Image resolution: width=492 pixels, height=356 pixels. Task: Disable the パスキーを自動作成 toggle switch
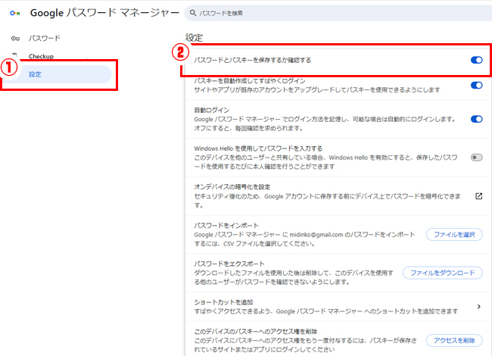476,86
